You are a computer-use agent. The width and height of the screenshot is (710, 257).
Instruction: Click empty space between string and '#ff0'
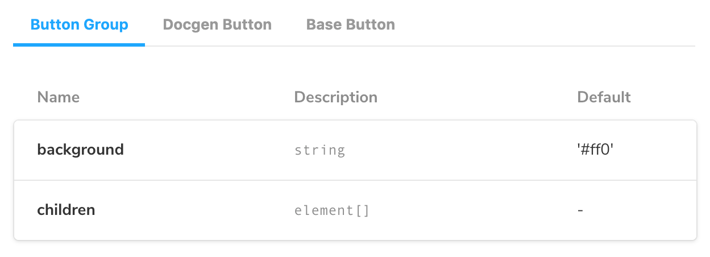[x=460, y=151]
